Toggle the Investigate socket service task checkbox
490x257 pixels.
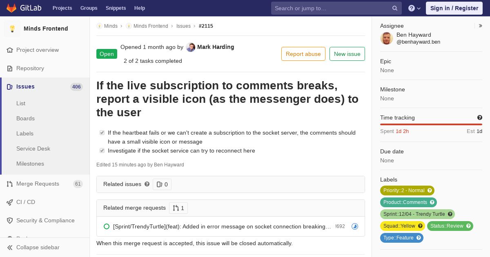point(102,151)
